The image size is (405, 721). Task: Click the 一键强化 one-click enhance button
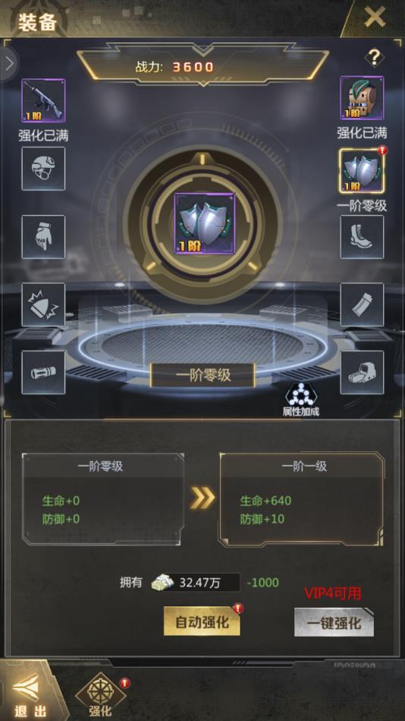[334, 622]
